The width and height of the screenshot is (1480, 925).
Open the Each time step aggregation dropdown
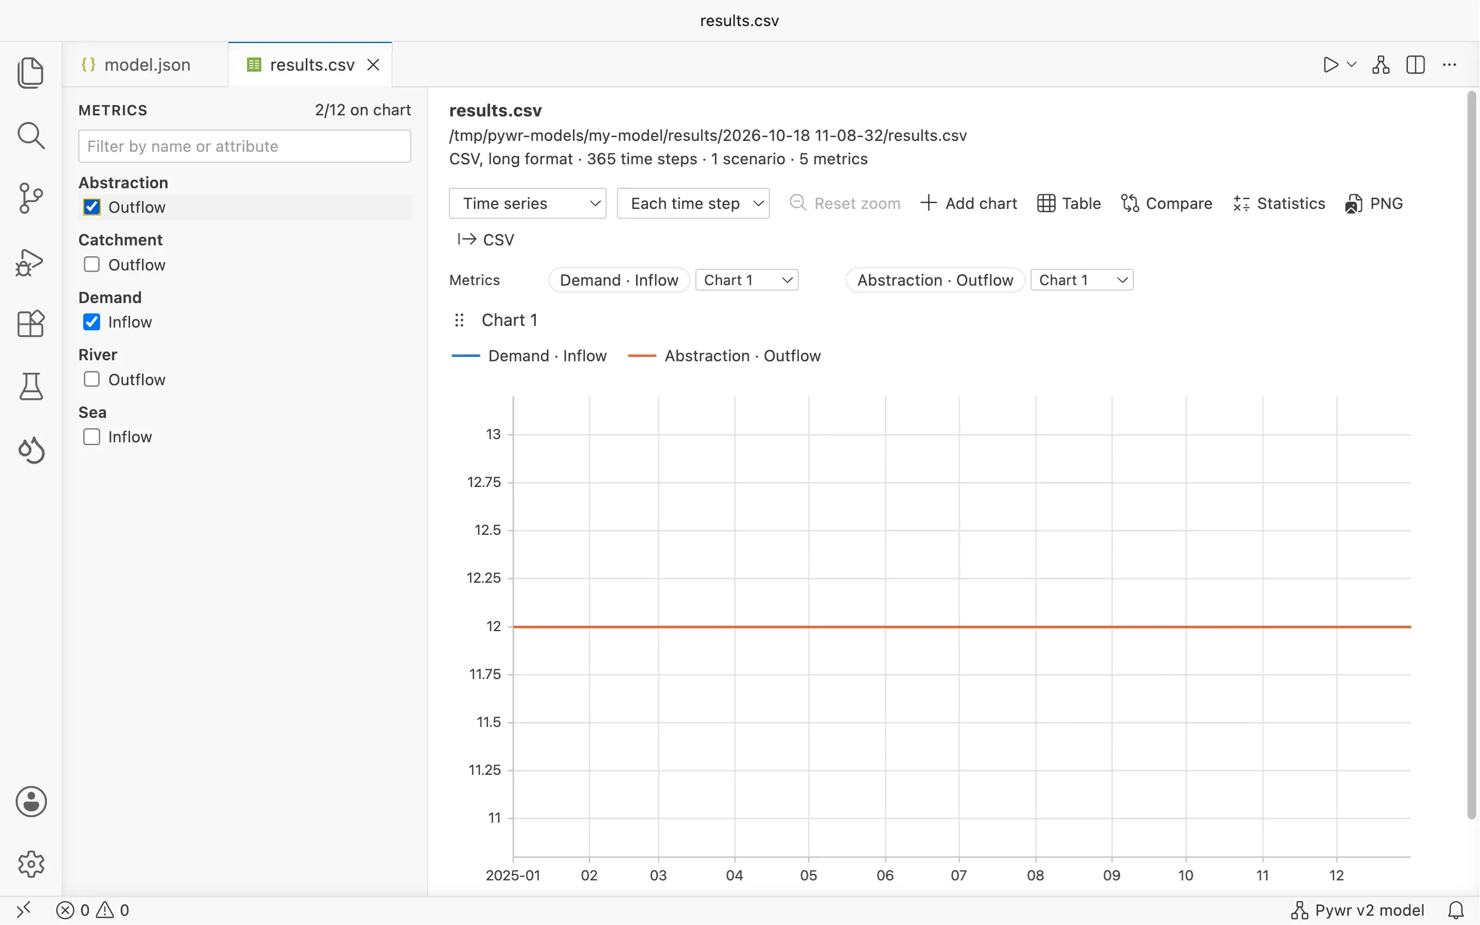693,203
